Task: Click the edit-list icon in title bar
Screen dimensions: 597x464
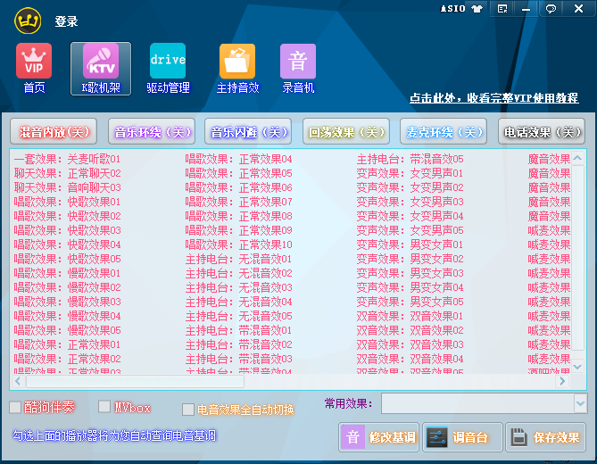Action: (502, 9)
